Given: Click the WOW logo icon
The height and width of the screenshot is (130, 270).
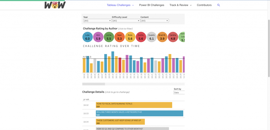Looking at the screenshot, I should click(55, 5).
